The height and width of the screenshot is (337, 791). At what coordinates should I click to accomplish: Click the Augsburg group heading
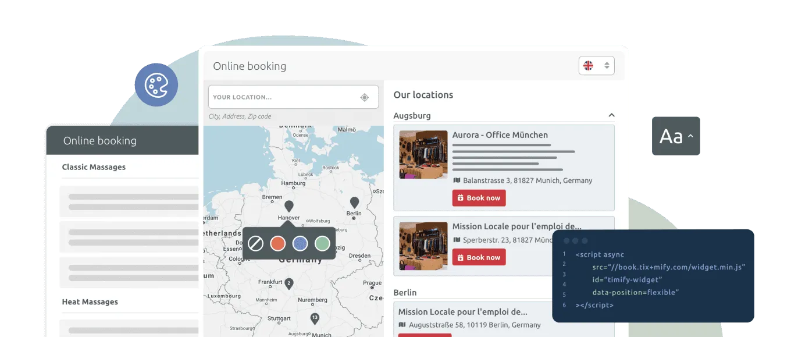point(412,116)
